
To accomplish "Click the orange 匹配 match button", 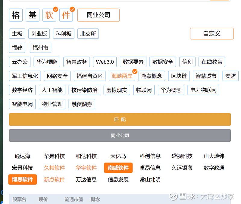I will point(120,120).
